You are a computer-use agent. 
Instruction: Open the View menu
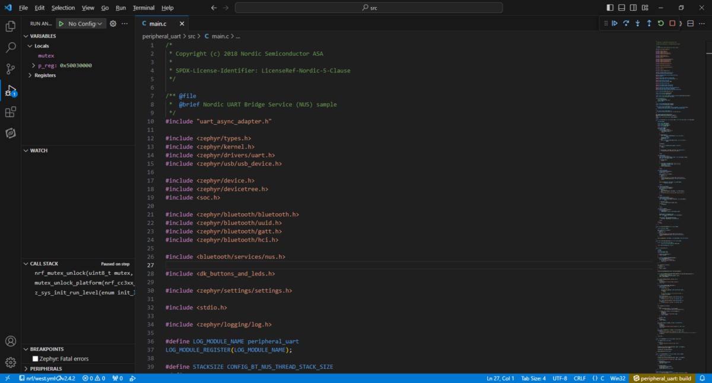coord(88,8)
